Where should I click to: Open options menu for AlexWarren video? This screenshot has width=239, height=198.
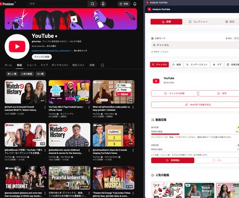pos(89,150)
